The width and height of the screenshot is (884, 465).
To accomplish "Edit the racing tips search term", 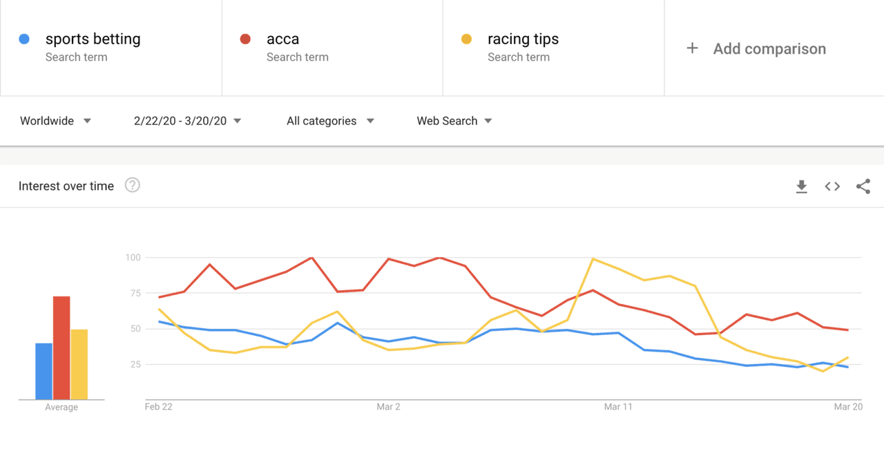I will pos(523,39).
